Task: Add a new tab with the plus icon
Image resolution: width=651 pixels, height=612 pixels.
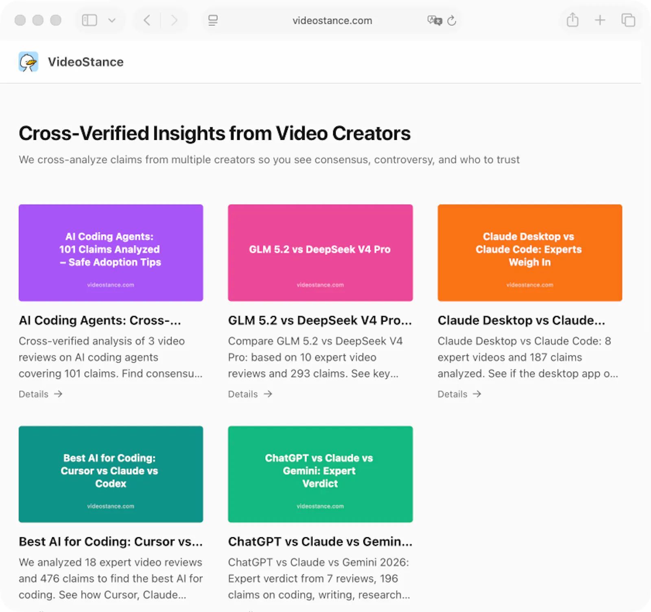Action: coord(600,20)
